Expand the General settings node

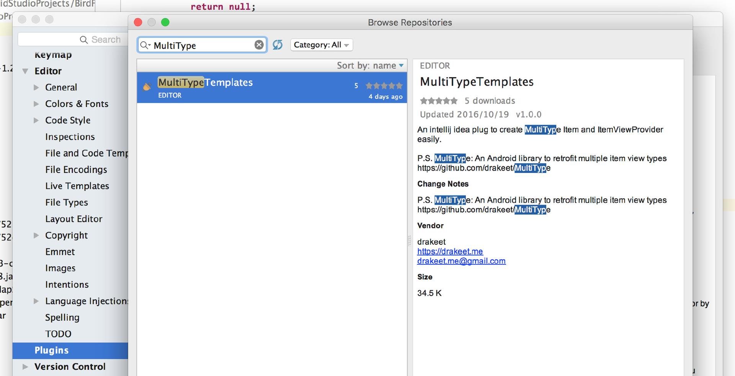coord(36,88)
